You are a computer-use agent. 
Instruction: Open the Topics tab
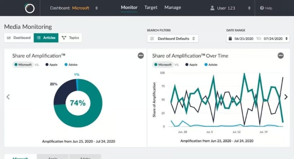coord(70,38)
